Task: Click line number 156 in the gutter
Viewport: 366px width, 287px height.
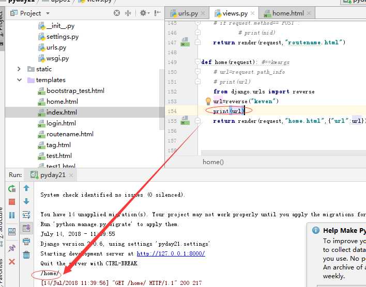Action: click(172, 131)
